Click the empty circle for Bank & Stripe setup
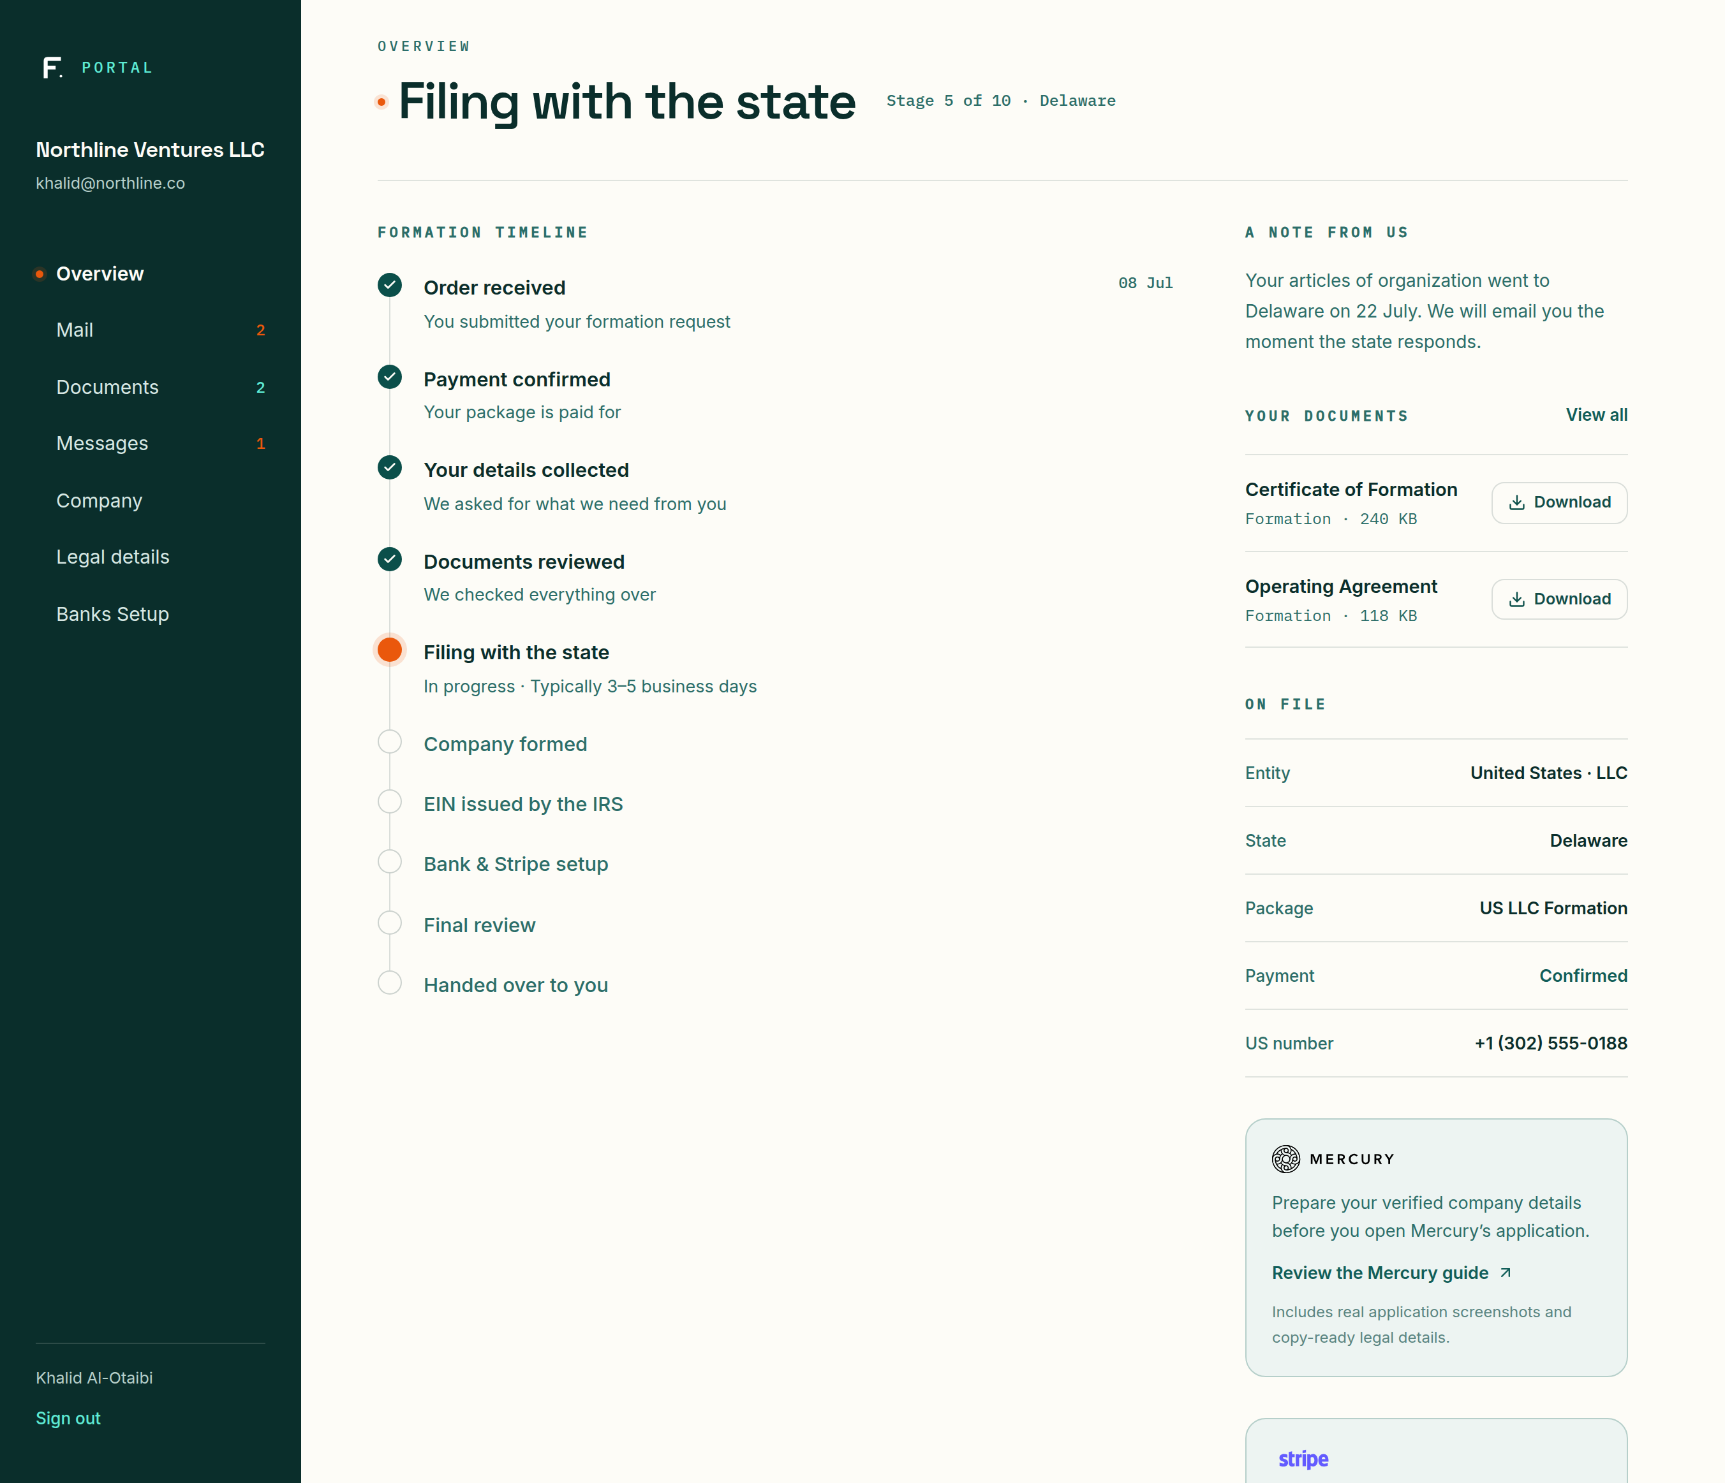1725x1483 pixels. [390, 861]
